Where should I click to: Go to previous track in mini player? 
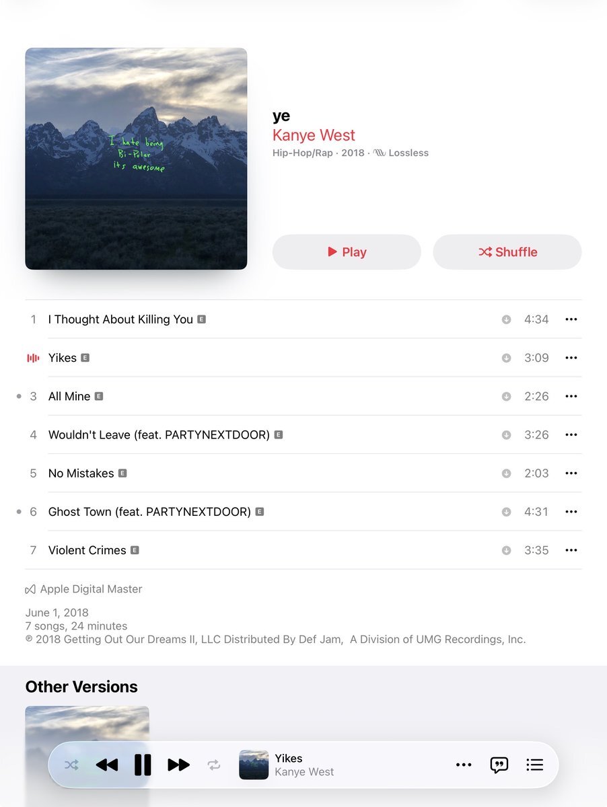[107, 765]
